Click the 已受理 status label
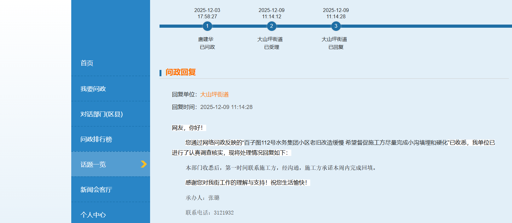This screenshot has height=223, width=512. point(271,47)
